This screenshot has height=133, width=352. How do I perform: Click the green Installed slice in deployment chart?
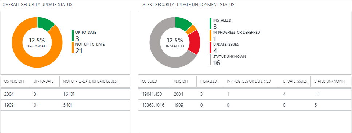[x=182, y=23]
